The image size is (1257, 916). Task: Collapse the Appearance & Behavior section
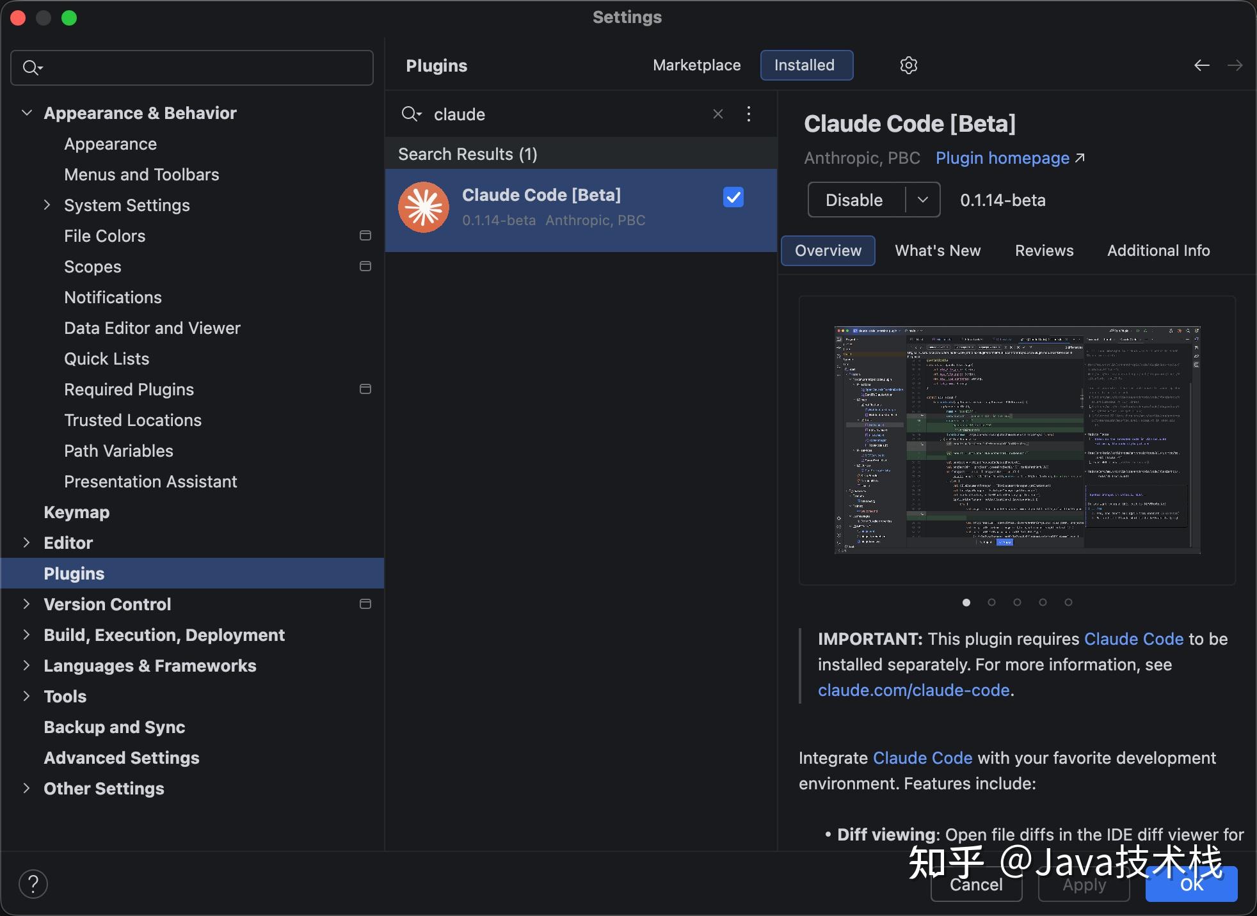pyautogui.click(x=27, y=113)
